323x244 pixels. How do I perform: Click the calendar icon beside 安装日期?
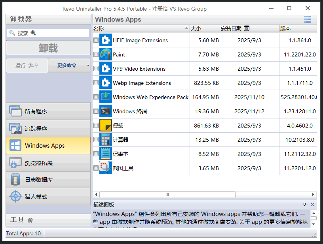(x=247, y=28)
